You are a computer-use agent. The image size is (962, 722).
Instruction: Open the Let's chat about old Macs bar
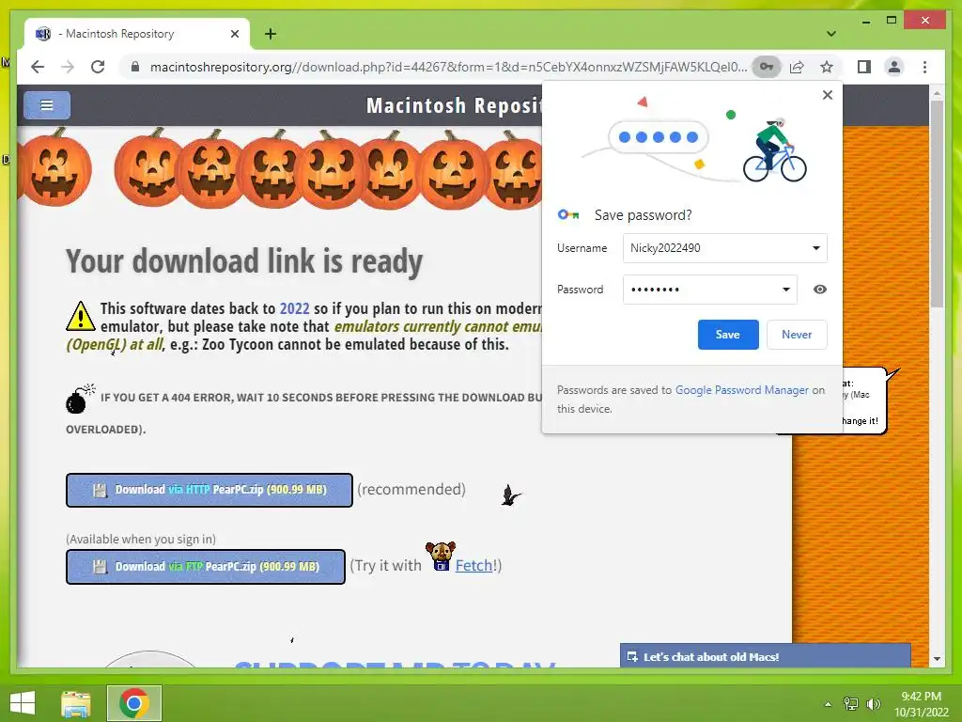click(x=765, y=656)
